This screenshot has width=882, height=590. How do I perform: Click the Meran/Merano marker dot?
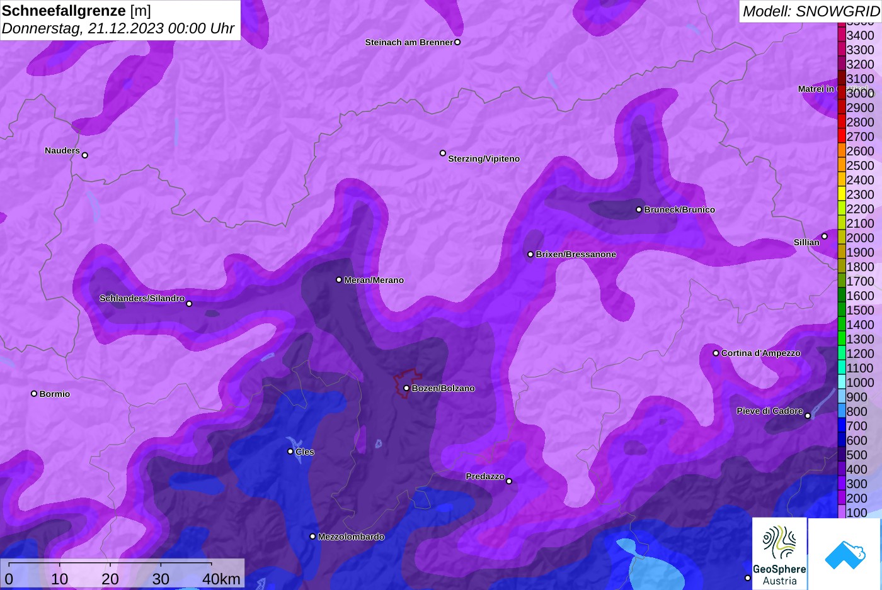click(x=339, y=280)
